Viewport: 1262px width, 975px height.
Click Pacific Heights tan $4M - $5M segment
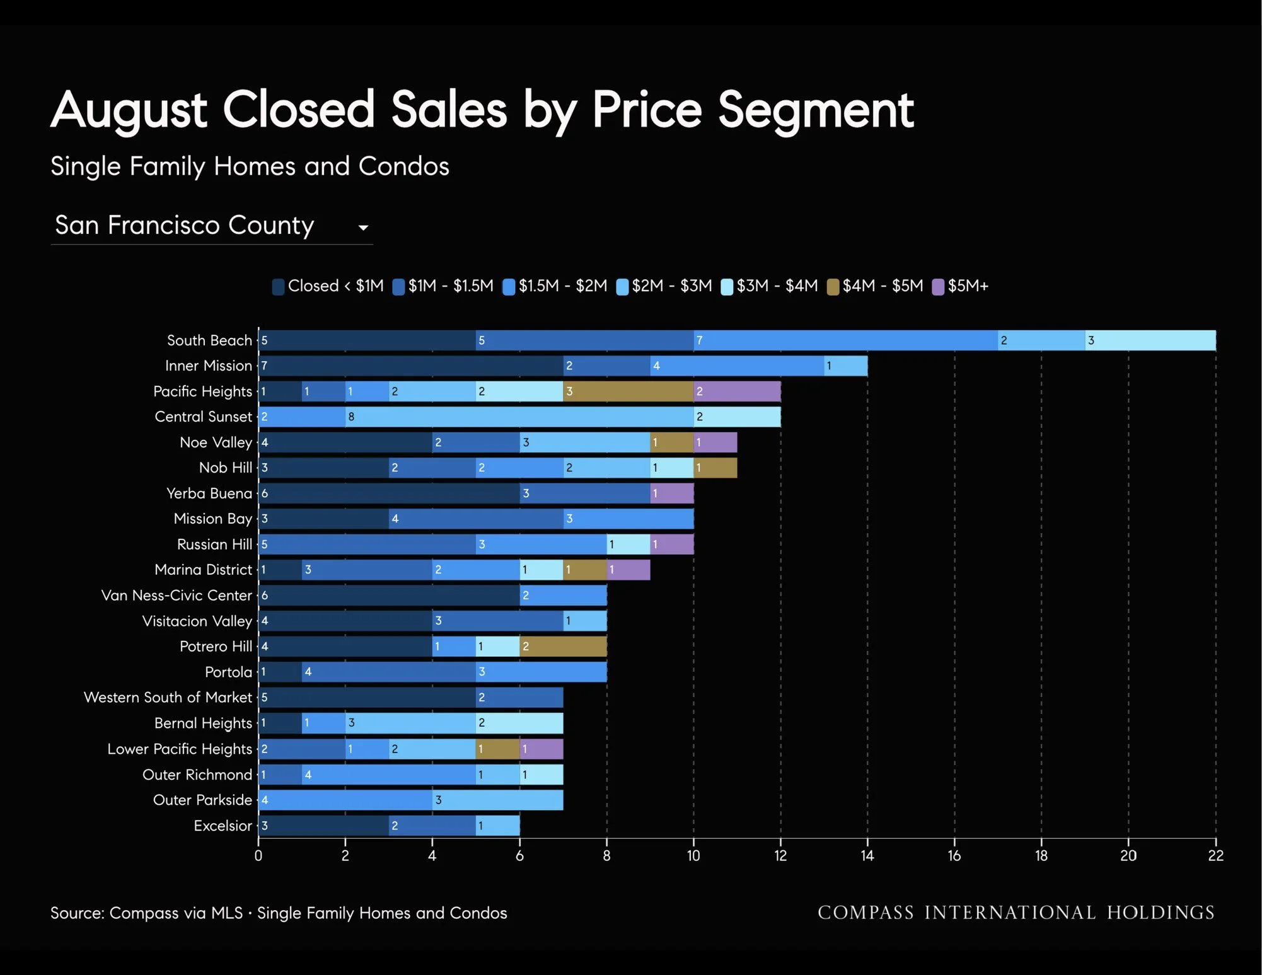[628, 391]
